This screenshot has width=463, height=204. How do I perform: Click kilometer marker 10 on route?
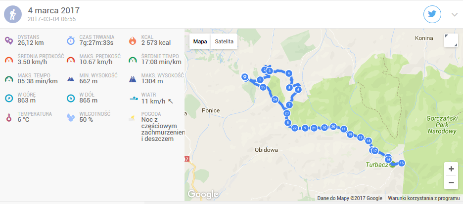pos(324,127)
